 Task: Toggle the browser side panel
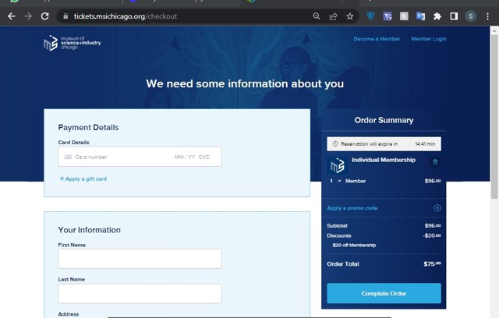(x=454, y=16)
